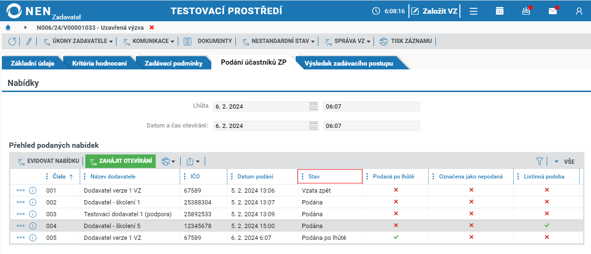Close the N006/24/V00001033 breadcrumb with red X

(x=151, y=28)
